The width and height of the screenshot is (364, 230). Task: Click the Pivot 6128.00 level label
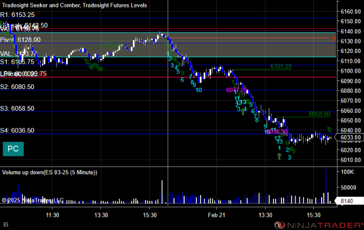tap(21, 40)
